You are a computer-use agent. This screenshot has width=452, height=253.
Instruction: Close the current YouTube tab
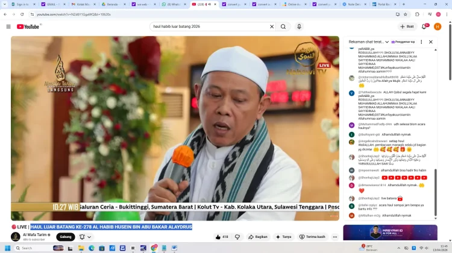tap(215, 4)
